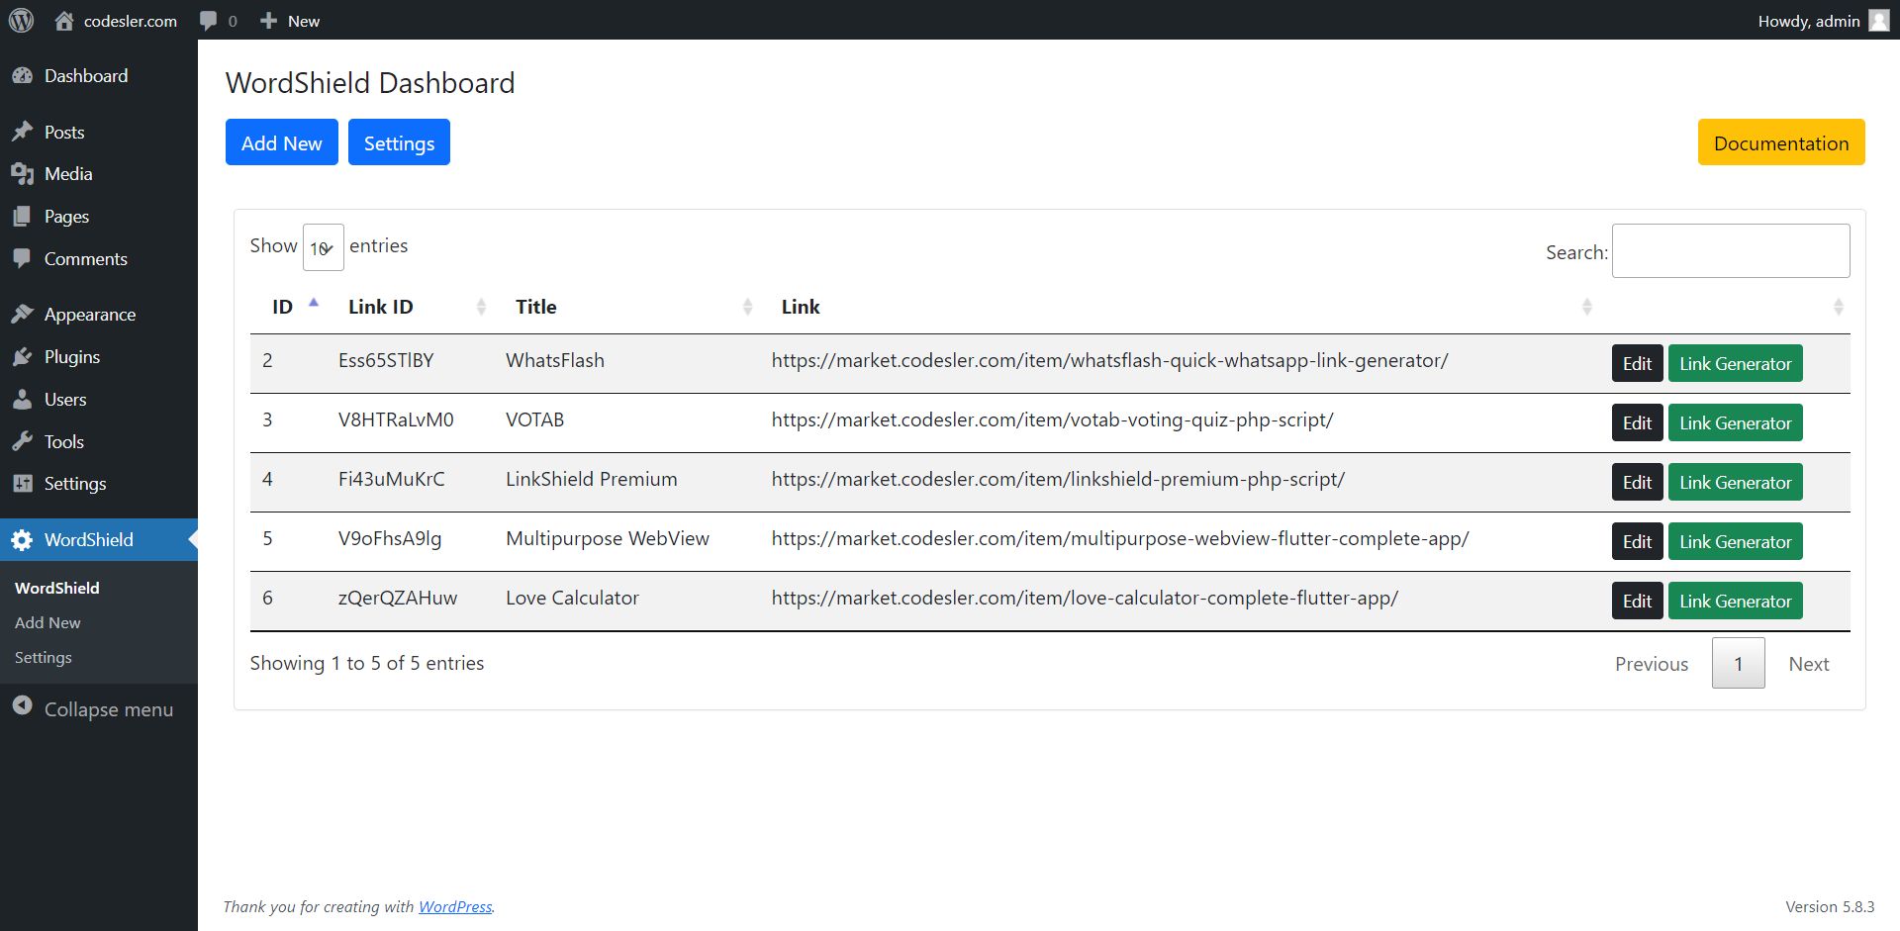Open Add New under WordShield submenu
The width and height of the screenshot is (1900, 931).
pyautogui.click(x=47, y=622)
